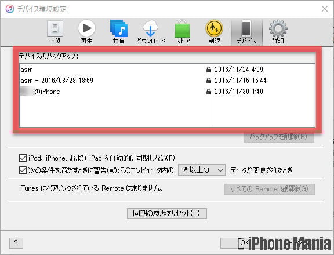Select the asm backup dated 2016/11/24
This screenshot has height=255, width=334.
point(167,70)
